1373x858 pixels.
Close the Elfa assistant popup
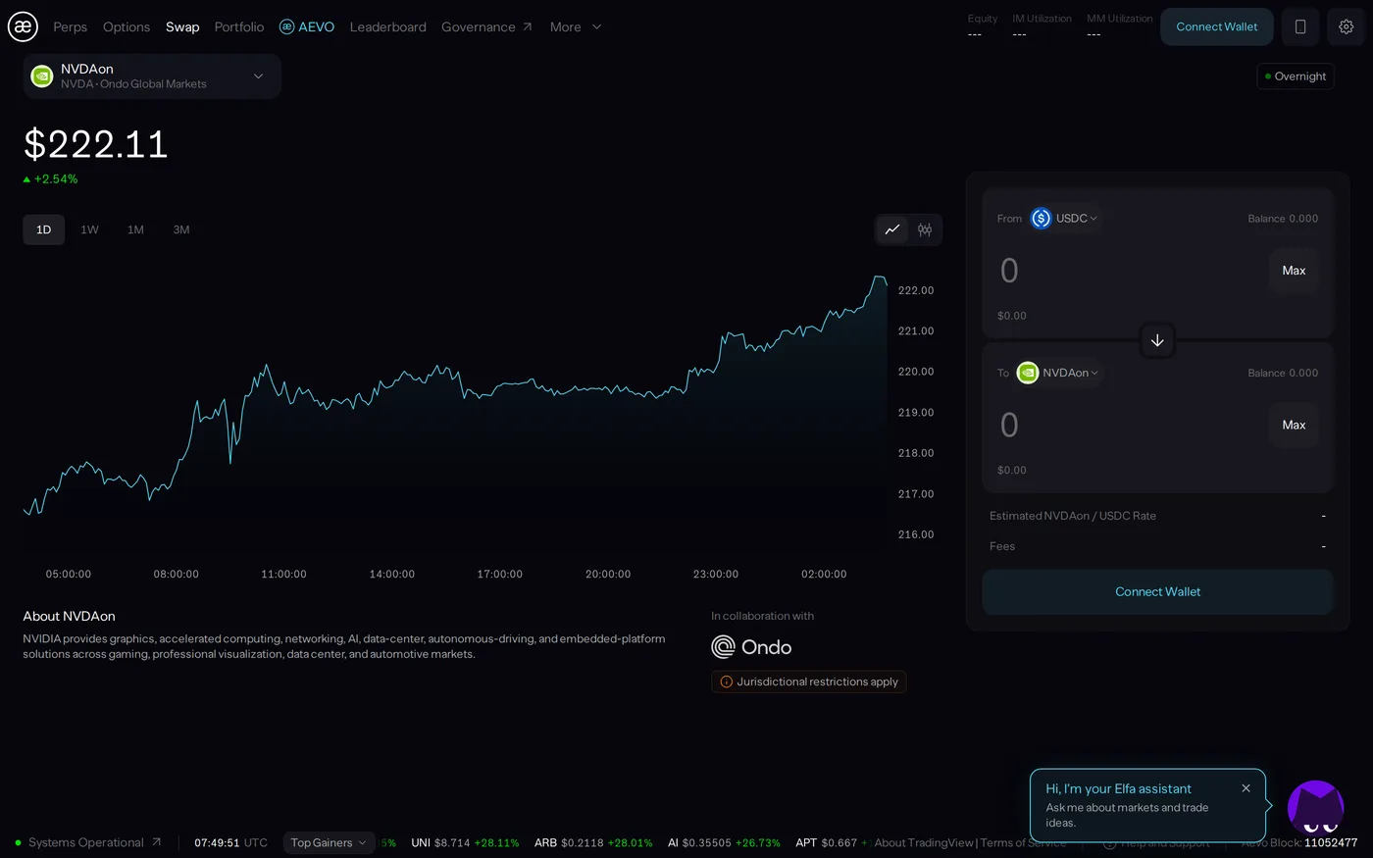(1246, 788)
